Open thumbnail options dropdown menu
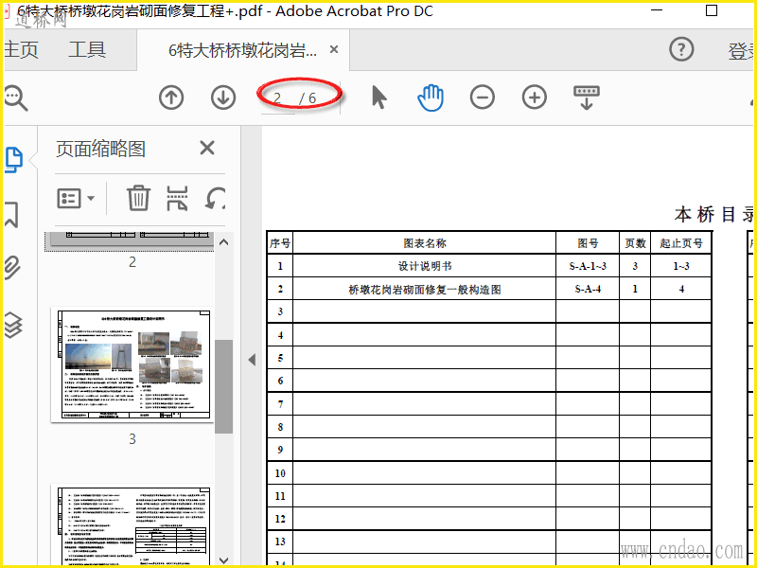Image resolution: width=757 pixels, height=568 pixels. coord(76,198)
